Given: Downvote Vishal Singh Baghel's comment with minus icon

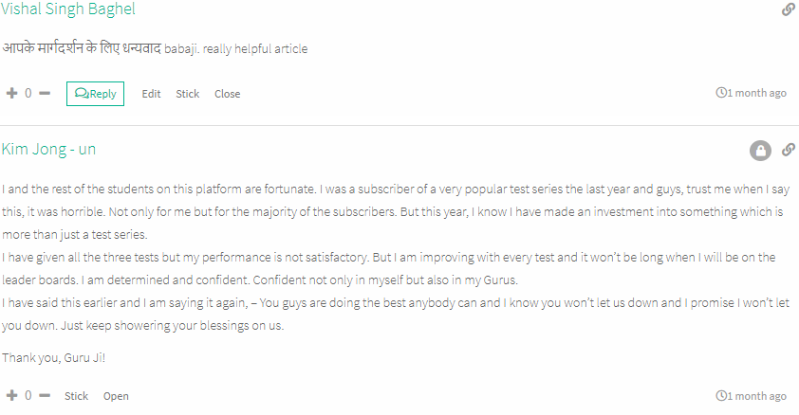Looking at the screenshot, I should 45,93.
